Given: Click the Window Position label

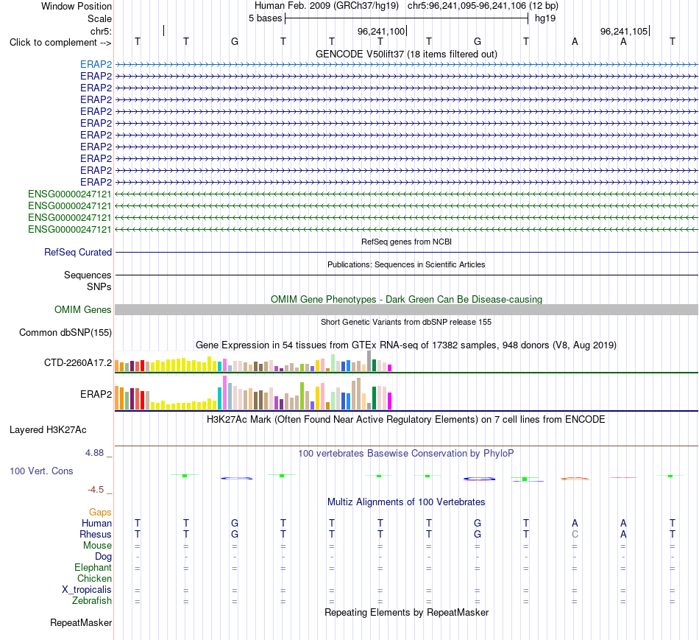Looking at the screenshot, I should (77, 6).
